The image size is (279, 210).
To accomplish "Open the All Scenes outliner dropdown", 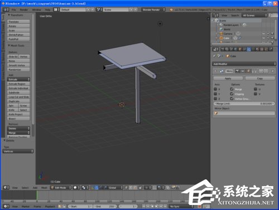I will click(254, 15).
